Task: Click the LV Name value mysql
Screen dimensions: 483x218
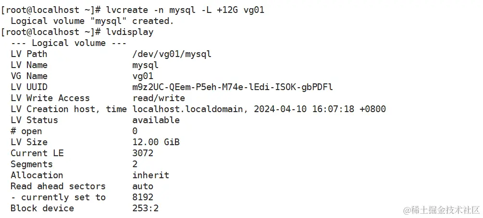Action: click(x=145, y=65)
